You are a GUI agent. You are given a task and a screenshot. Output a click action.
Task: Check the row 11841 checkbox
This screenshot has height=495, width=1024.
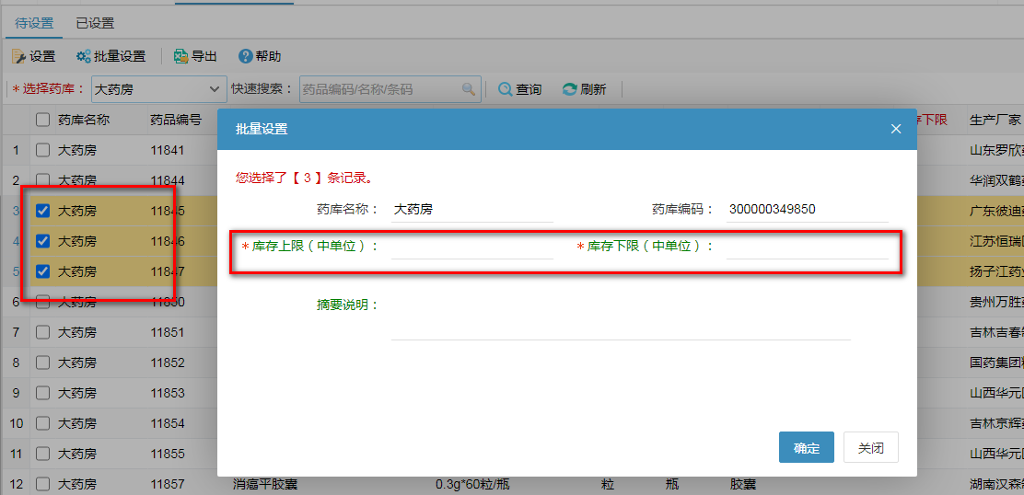pos(42,150)
